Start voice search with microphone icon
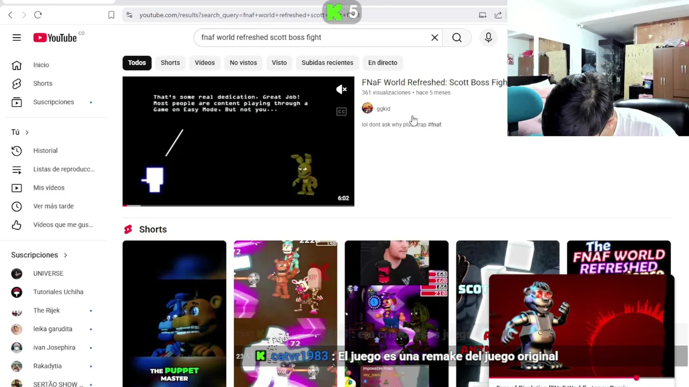Image resolution: width=689 pixels, height=387 pixels. pos(488,38)
